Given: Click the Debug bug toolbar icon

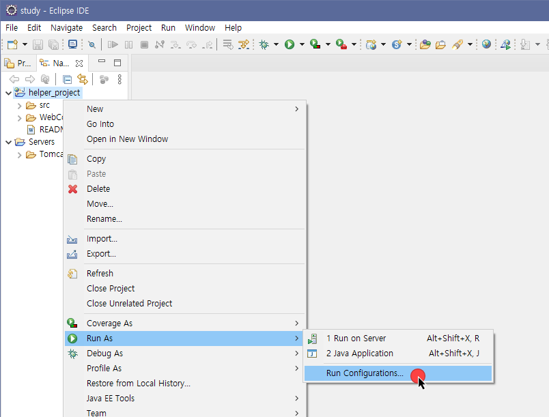Looking at the screenshot, I should pyautogui.click(x=264, y=44).
